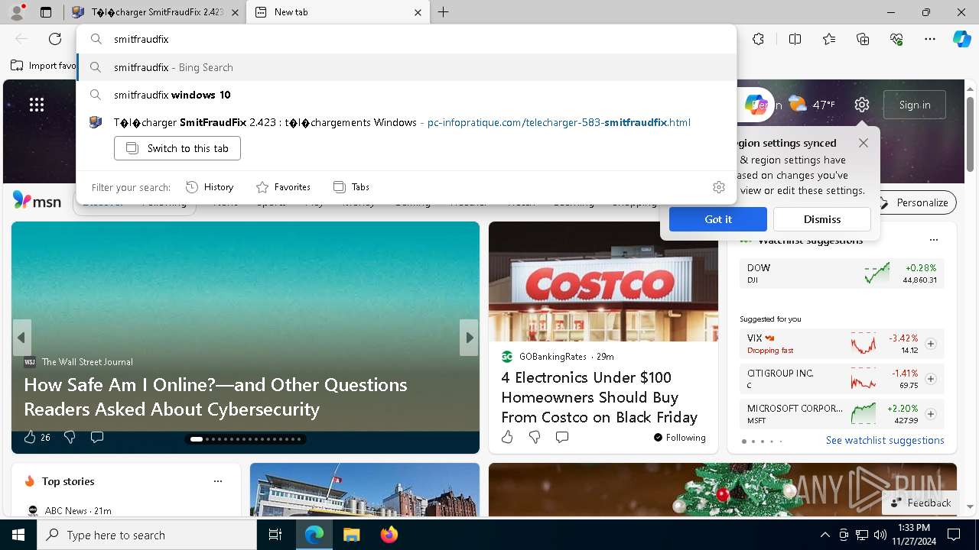Filter search suggestions by History
This screenshot has height=550, width=979.
[x=210, y=187]
